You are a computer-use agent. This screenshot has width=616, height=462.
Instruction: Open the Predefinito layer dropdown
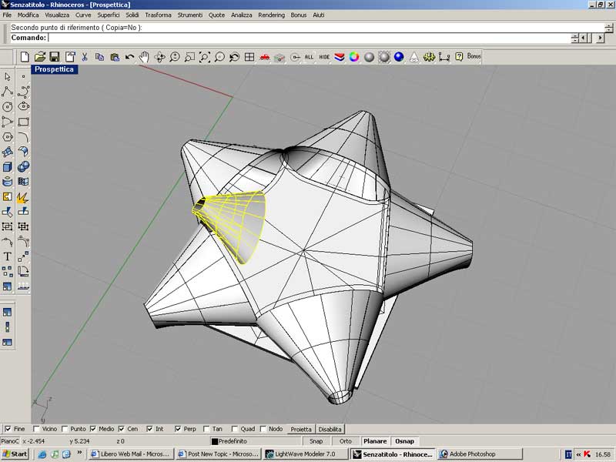[254, 441]
